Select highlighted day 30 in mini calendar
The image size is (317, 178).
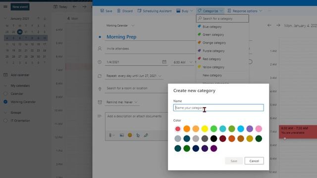[20, 32]
